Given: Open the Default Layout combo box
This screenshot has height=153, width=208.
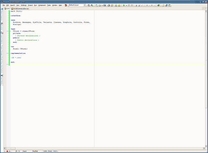Looking at the screenshot, I should pyautogui.click(x=77, y=6).
